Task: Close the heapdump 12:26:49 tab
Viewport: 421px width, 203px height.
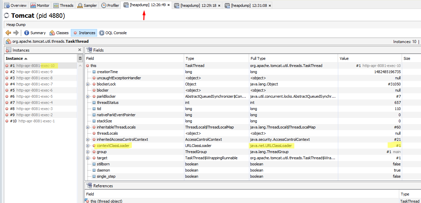Action: click(x=169, y=5)
